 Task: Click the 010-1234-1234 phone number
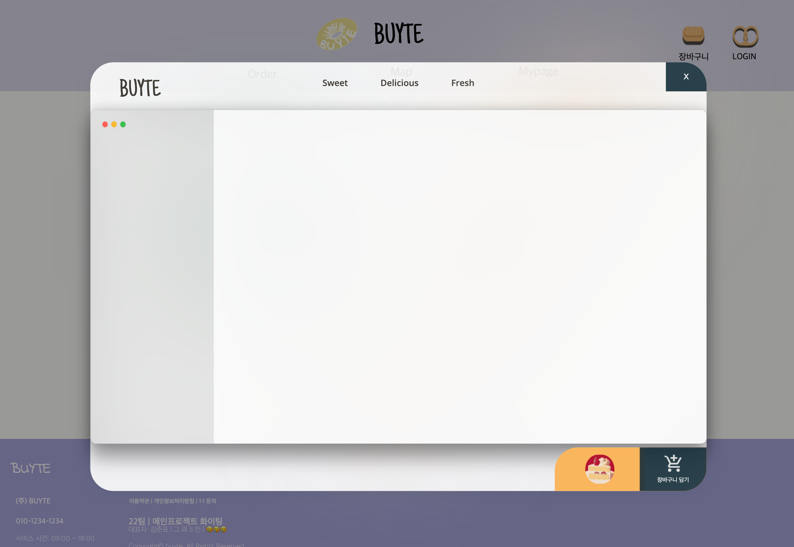(40, 521)
